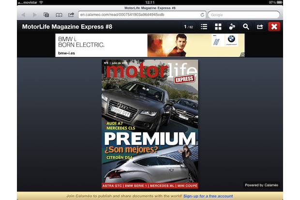Click the MotorLife Magazine Express #8 title

67,27
